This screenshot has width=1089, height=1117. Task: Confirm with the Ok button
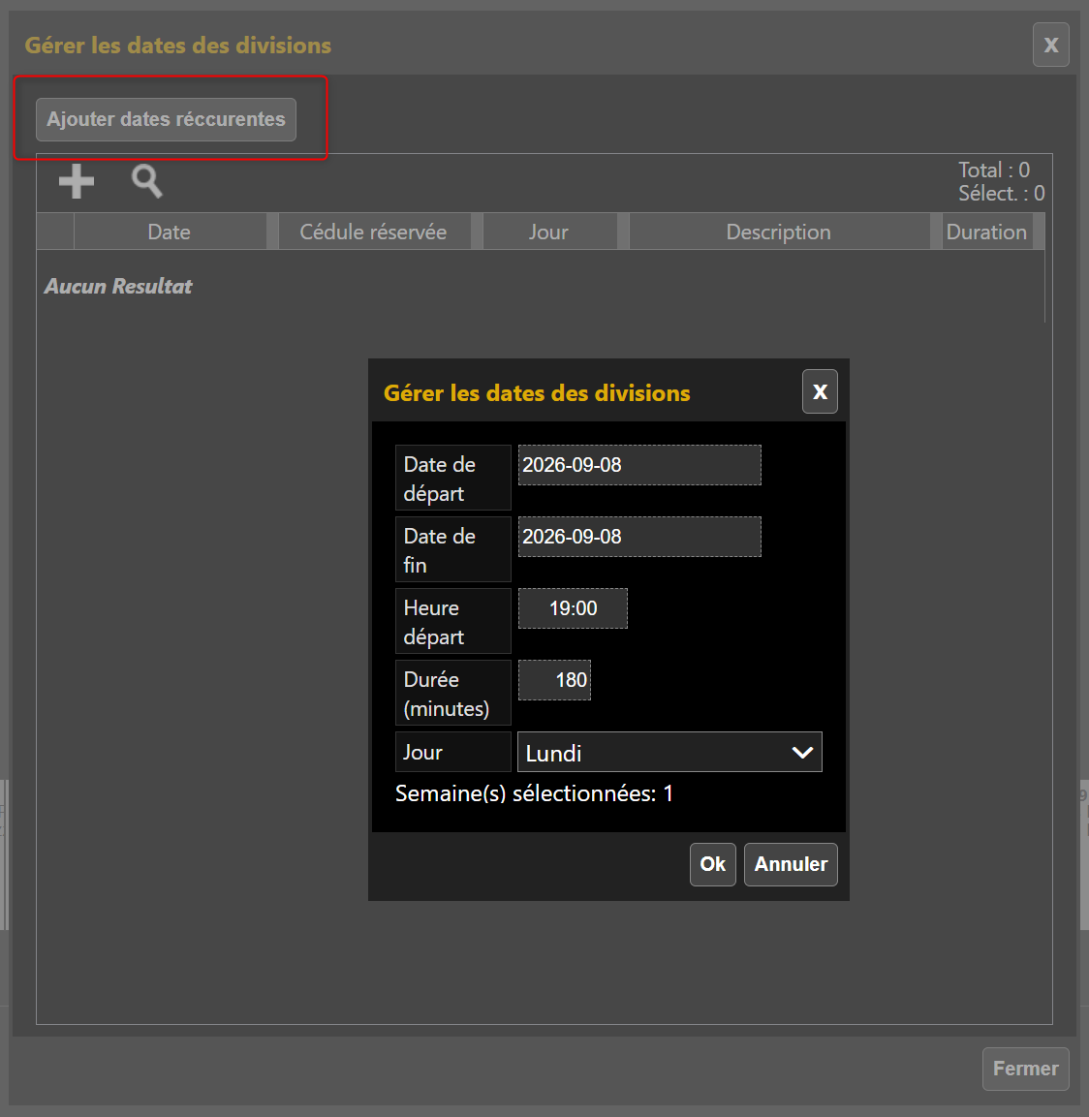[x=712, y=864]
